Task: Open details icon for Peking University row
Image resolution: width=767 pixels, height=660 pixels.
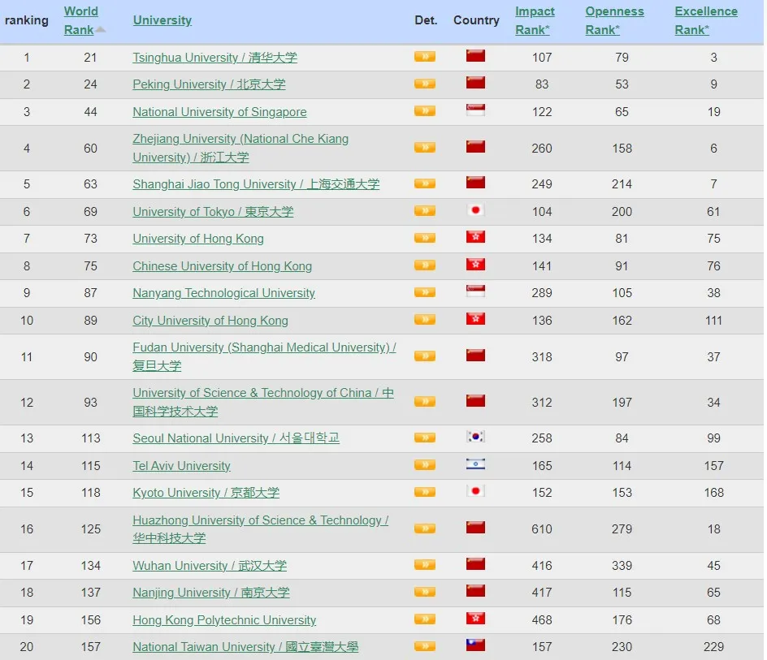Action: (x=425, y=84)
